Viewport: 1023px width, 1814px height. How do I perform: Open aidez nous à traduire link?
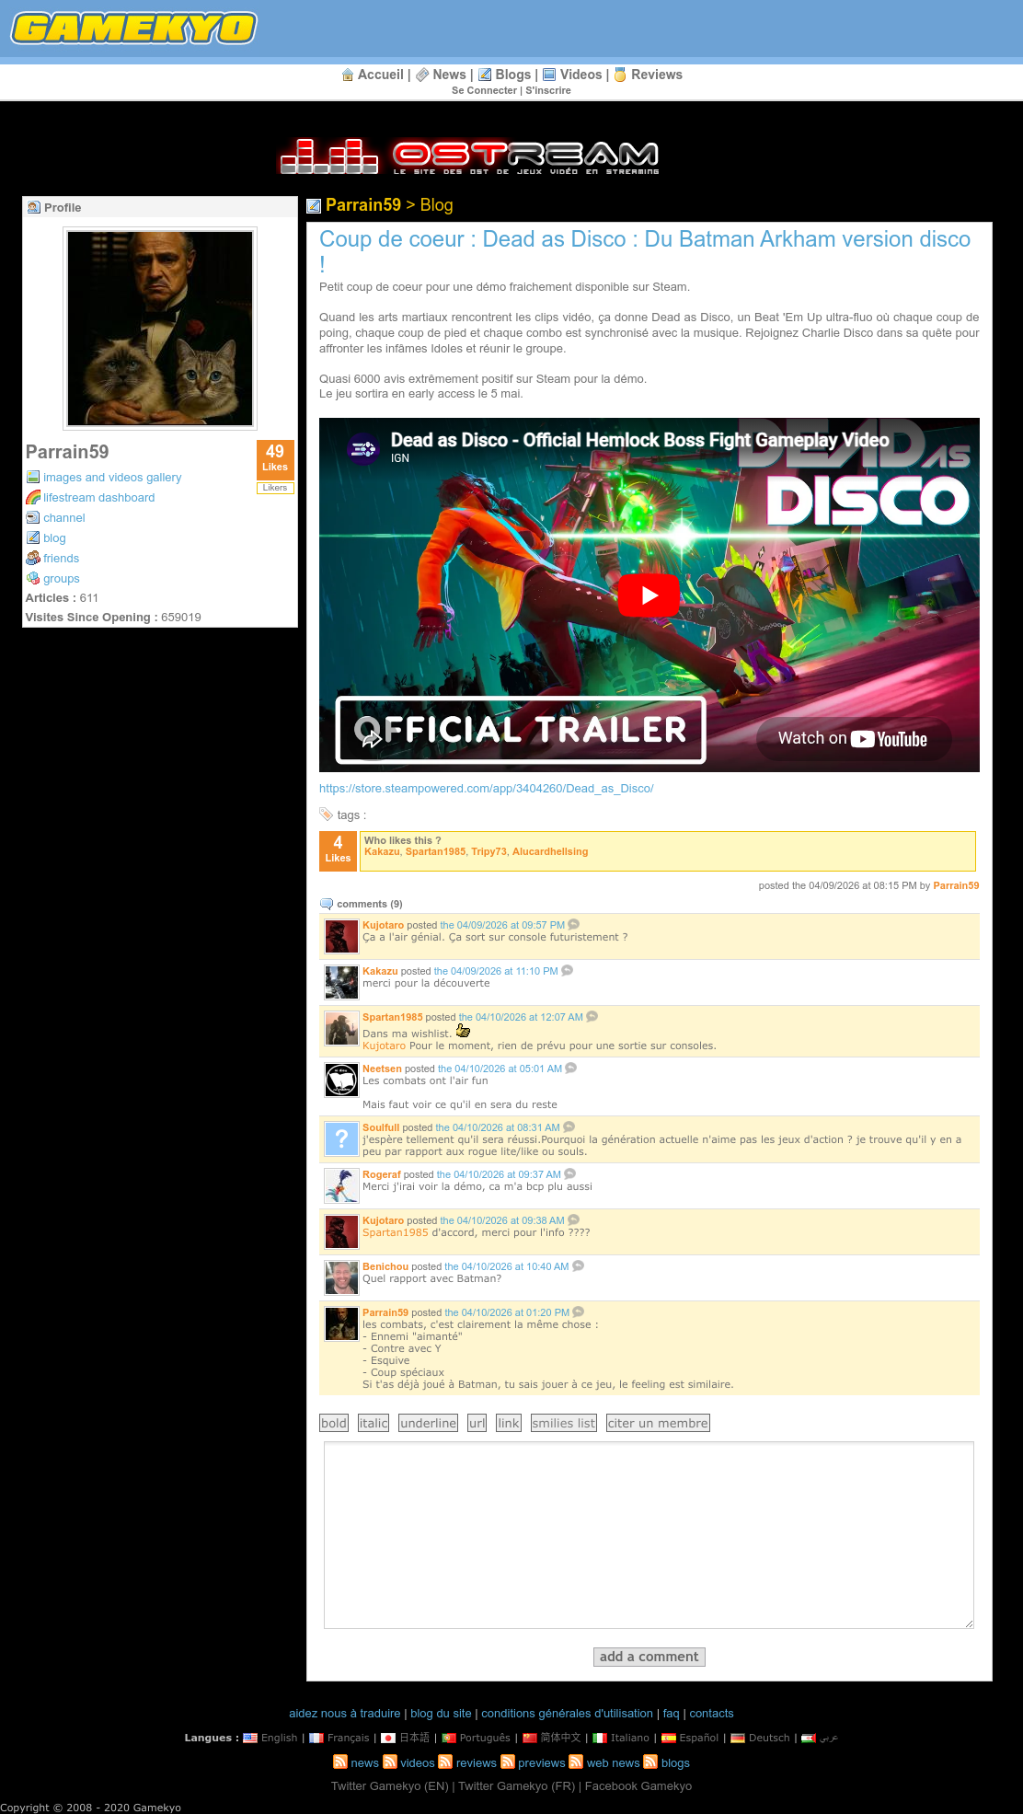pyautogui.click(x=345, y=1714)
